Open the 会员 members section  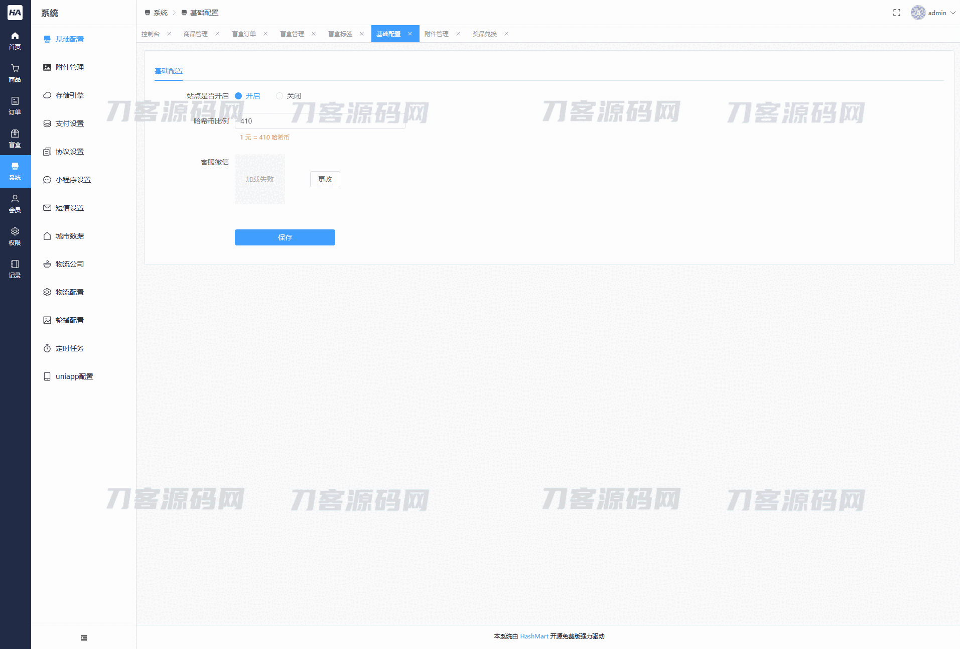[15, 204]
